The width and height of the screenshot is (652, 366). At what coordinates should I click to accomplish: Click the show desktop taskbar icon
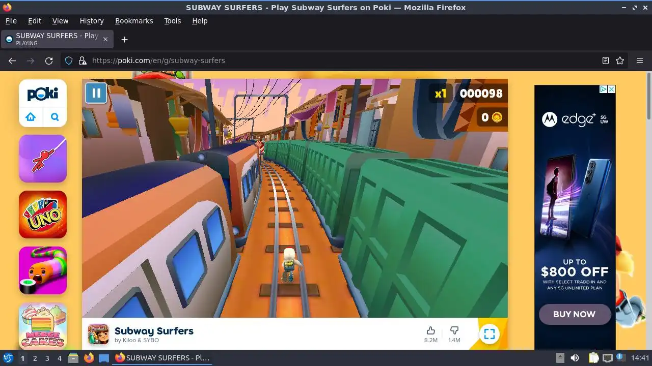[104, 358]
